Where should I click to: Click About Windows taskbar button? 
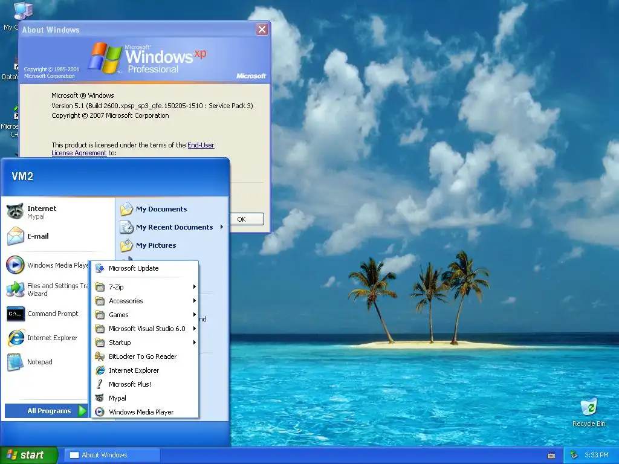(x=112, y=455)
